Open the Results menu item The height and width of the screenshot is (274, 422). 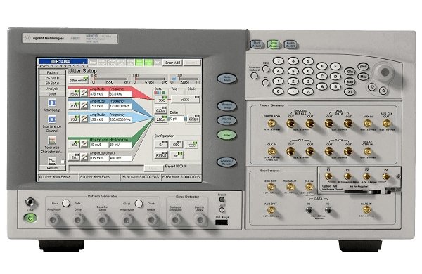point(52,168)
